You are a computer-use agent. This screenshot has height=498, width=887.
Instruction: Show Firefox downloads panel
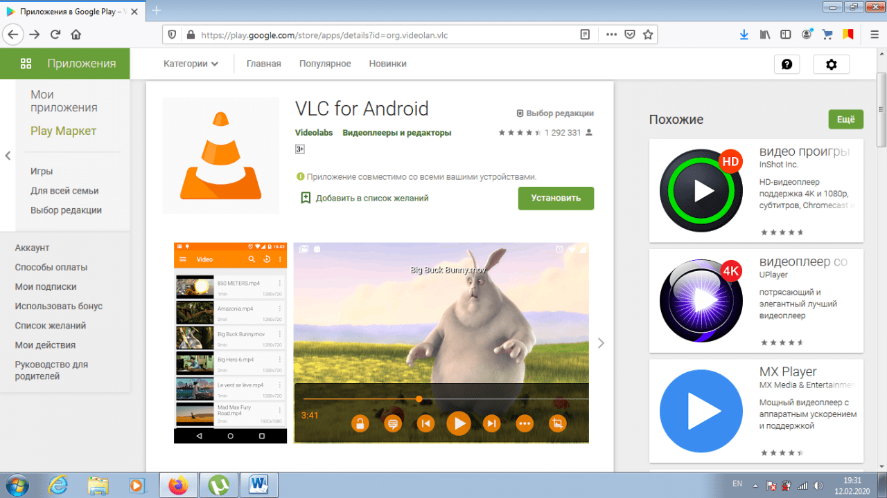744,34
